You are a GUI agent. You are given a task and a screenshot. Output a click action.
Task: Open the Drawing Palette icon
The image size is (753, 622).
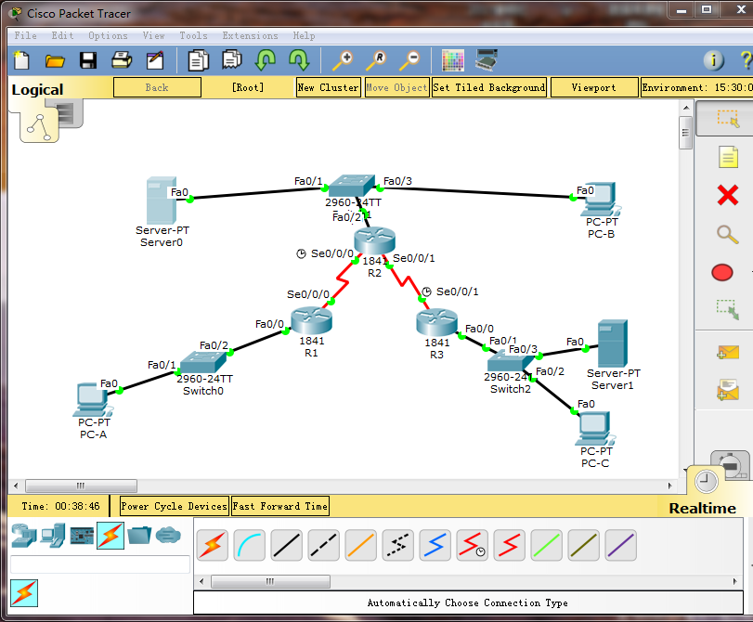[x=452, y=60]
